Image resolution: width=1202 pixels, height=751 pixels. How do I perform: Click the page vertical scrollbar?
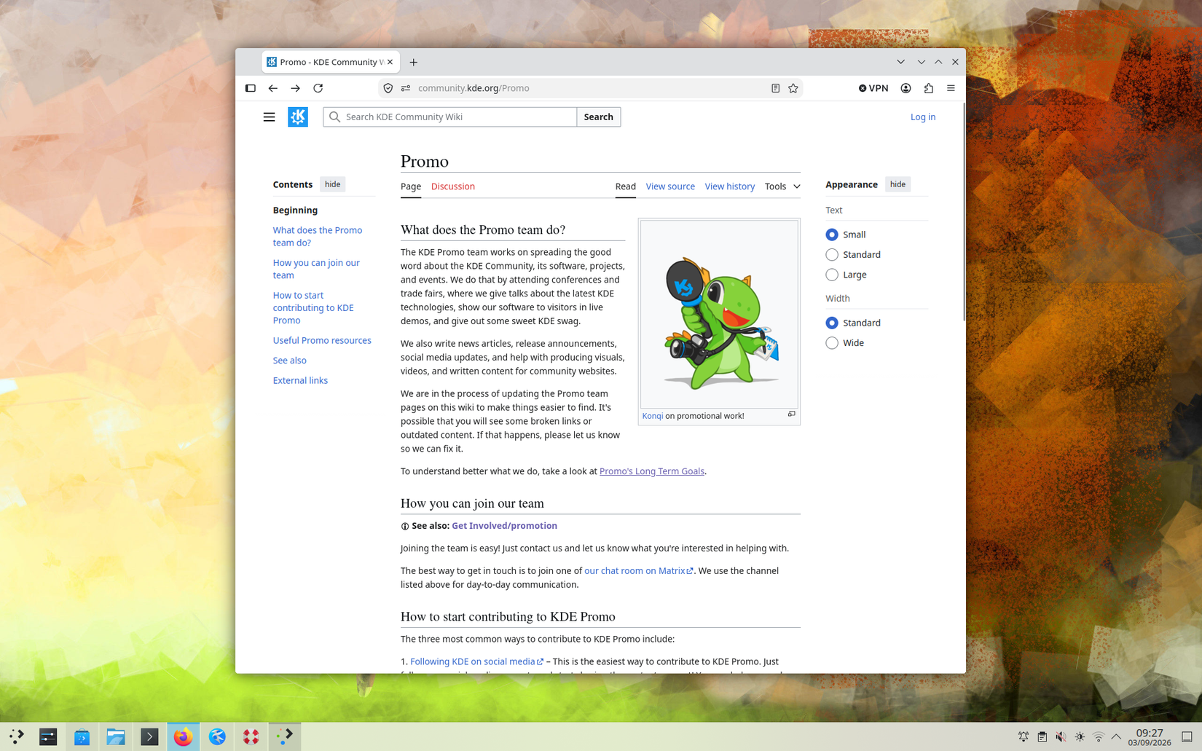964,211
